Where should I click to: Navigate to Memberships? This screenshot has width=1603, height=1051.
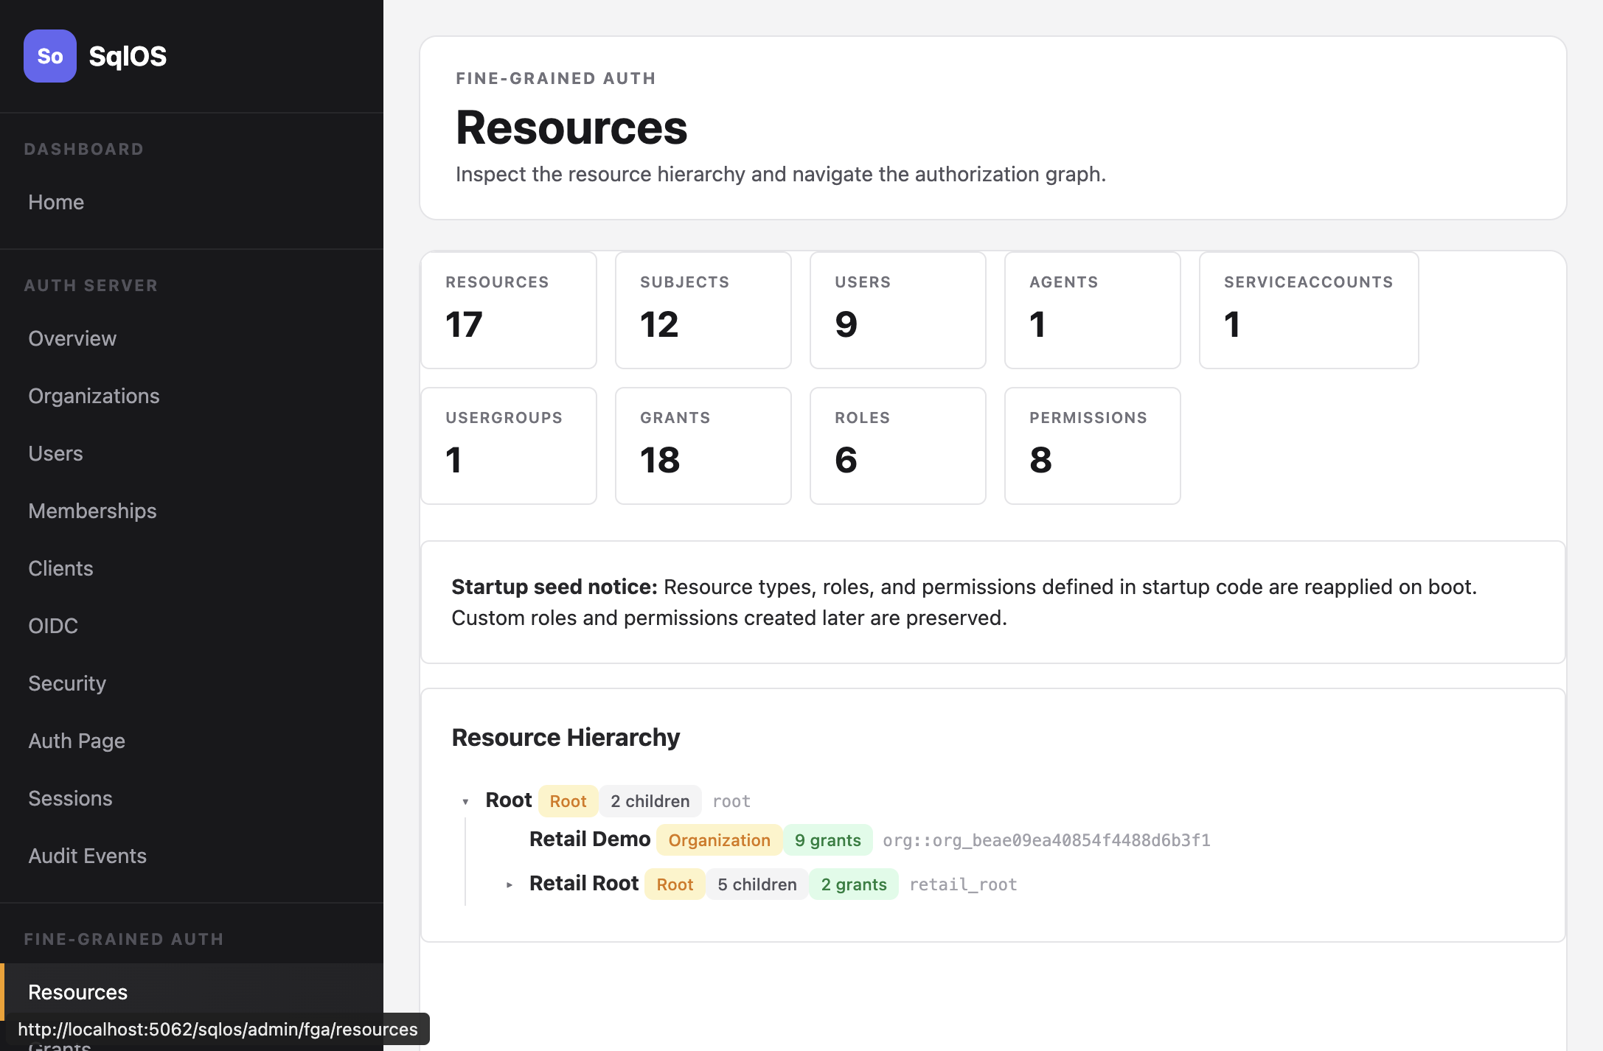pos(92,511)
